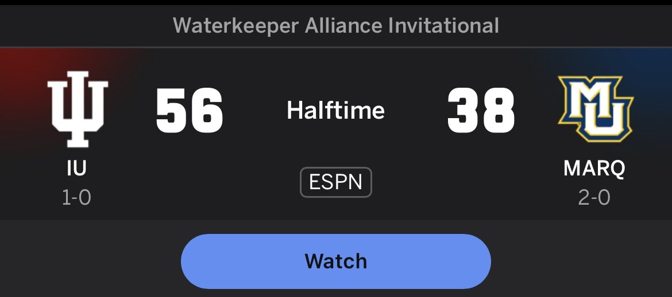Select the IU team abbreviation label

click(76, 169)
